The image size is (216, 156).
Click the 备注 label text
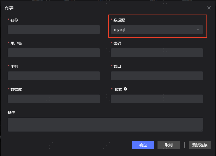pos(12,113)
